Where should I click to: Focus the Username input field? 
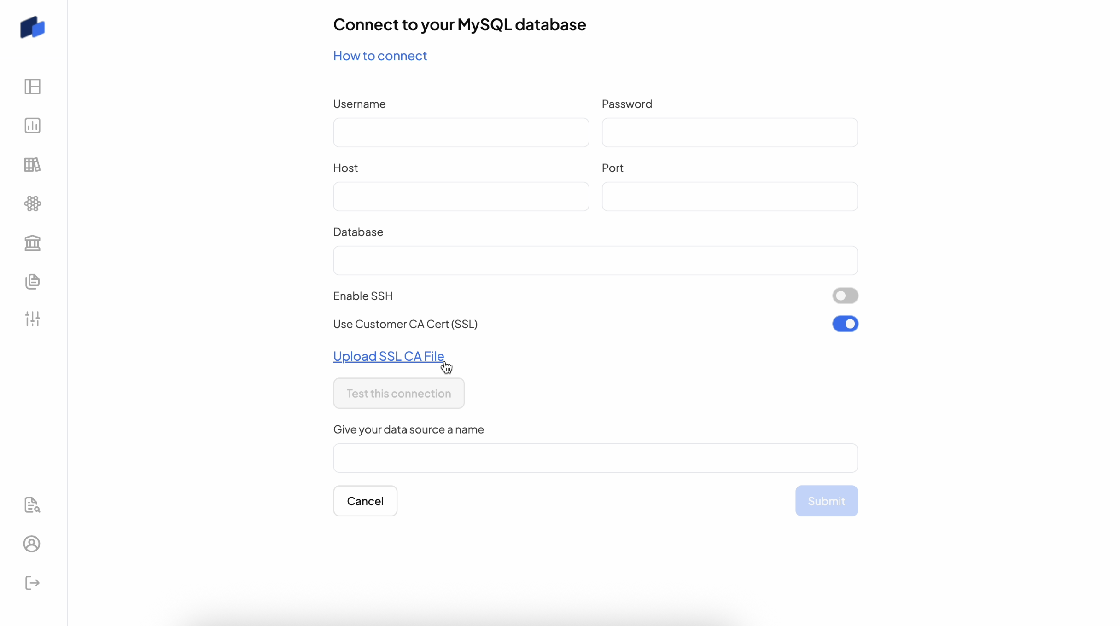coord(461,133)
